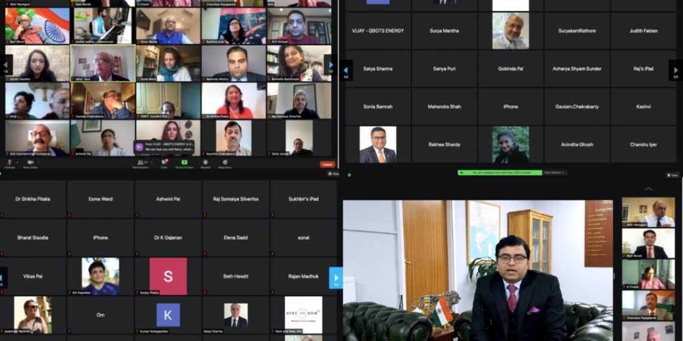Select Ashwini Pai name tile in bottom-left window

pos(168,199)
